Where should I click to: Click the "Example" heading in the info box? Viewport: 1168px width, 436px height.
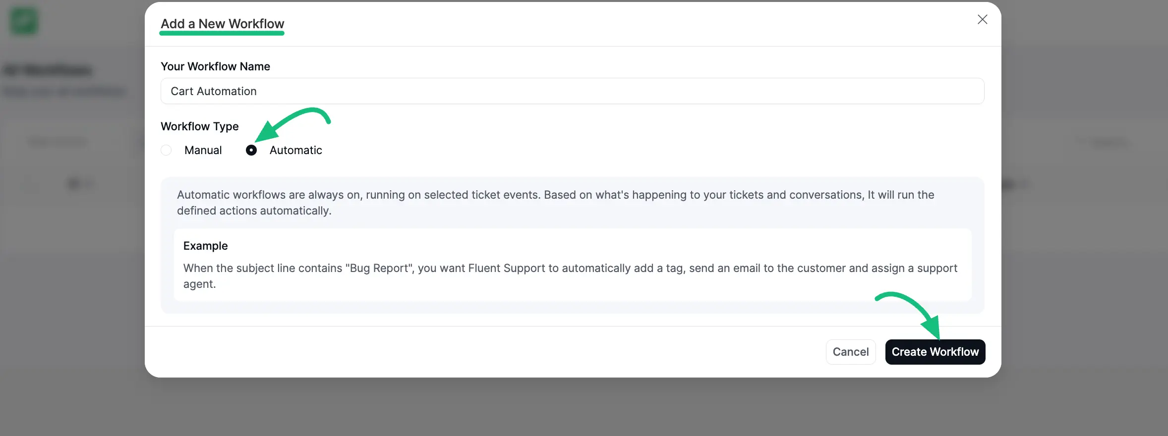click(205, 246)
